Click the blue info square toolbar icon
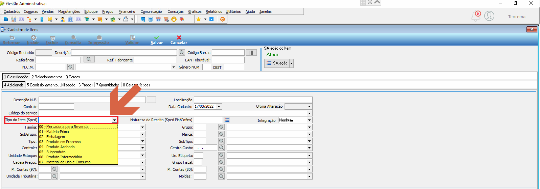 coord(211,19)
